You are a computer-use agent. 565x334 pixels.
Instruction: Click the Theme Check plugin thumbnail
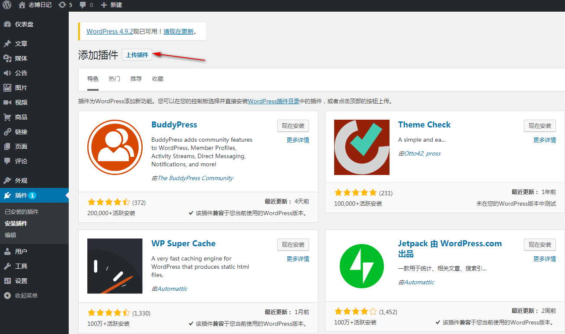point(362,147)
